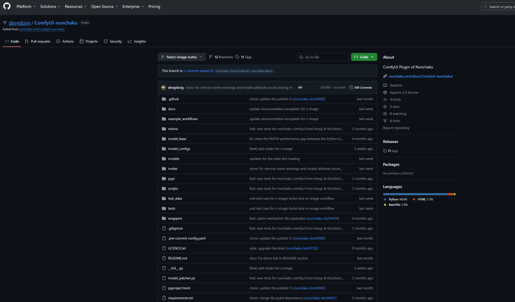Click the stars icon in About
This screenshot has width=515, height=302.
[385, 107]
